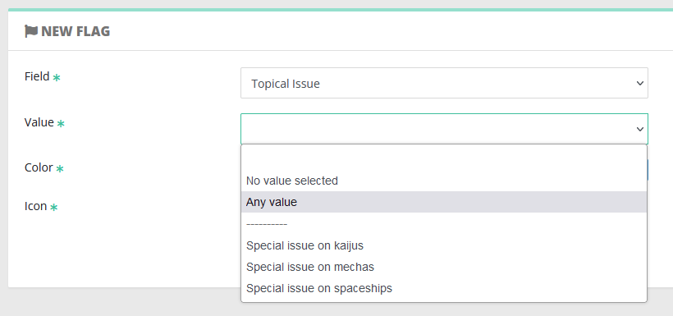
Task: Click the Color label text
Action: 39,167
